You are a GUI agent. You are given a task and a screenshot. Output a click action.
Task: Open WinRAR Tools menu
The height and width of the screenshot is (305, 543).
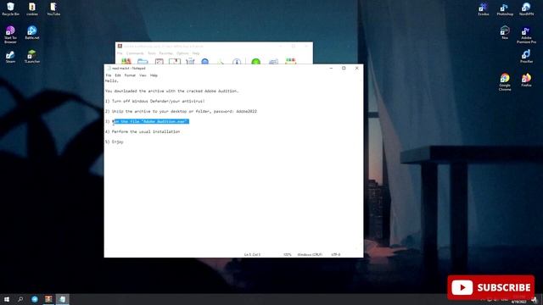[152, 53]
